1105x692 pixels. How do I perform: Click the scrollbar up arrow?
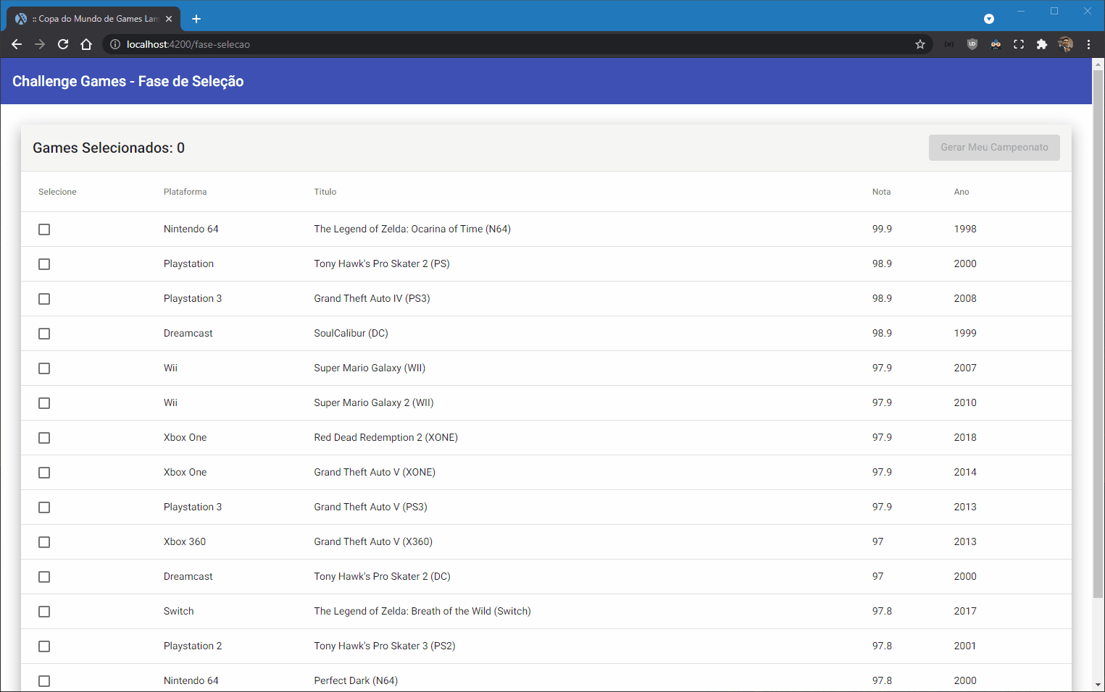[x=1098, y=64]
